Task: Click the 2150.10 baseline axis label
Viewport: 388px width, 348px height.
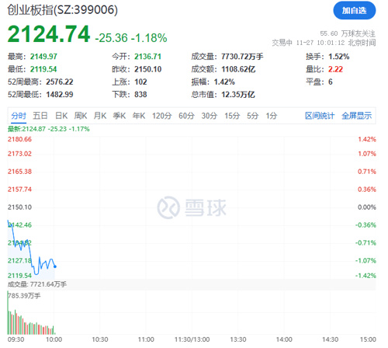Action: (x=19, y=207)
